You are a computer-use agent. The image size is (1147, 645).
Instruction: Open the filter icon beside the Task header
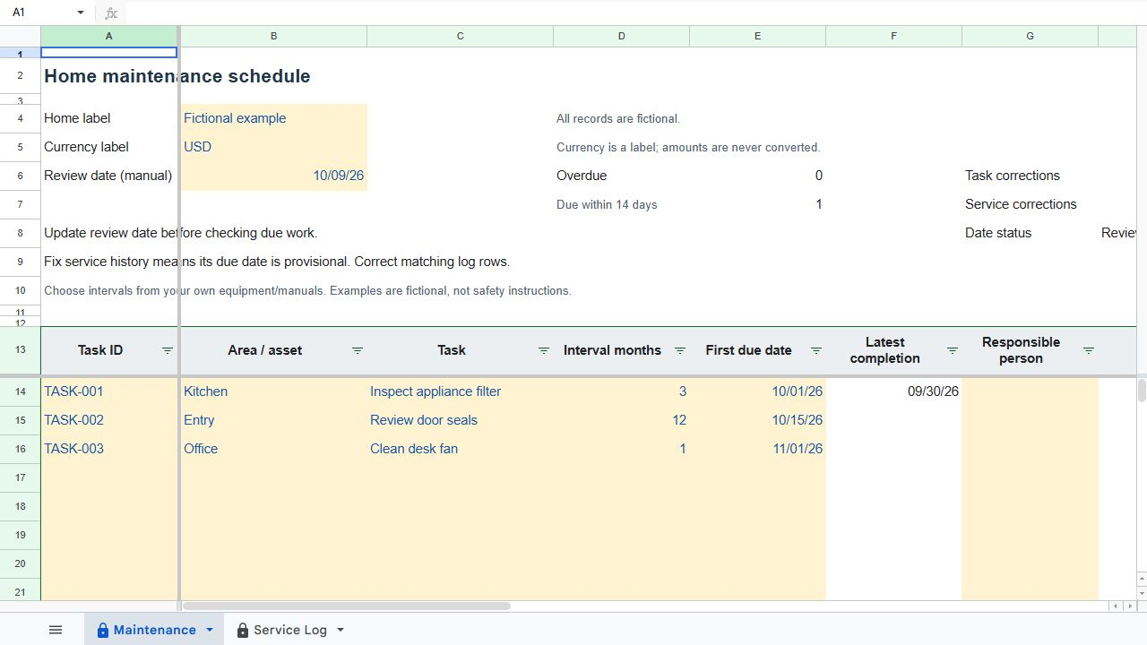coord(544,350)
